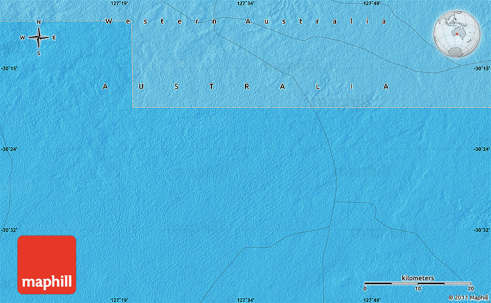This screenshot has width=491, height=303.
Task: Click the compass rose icon
Action: click(x=39, y=38)
